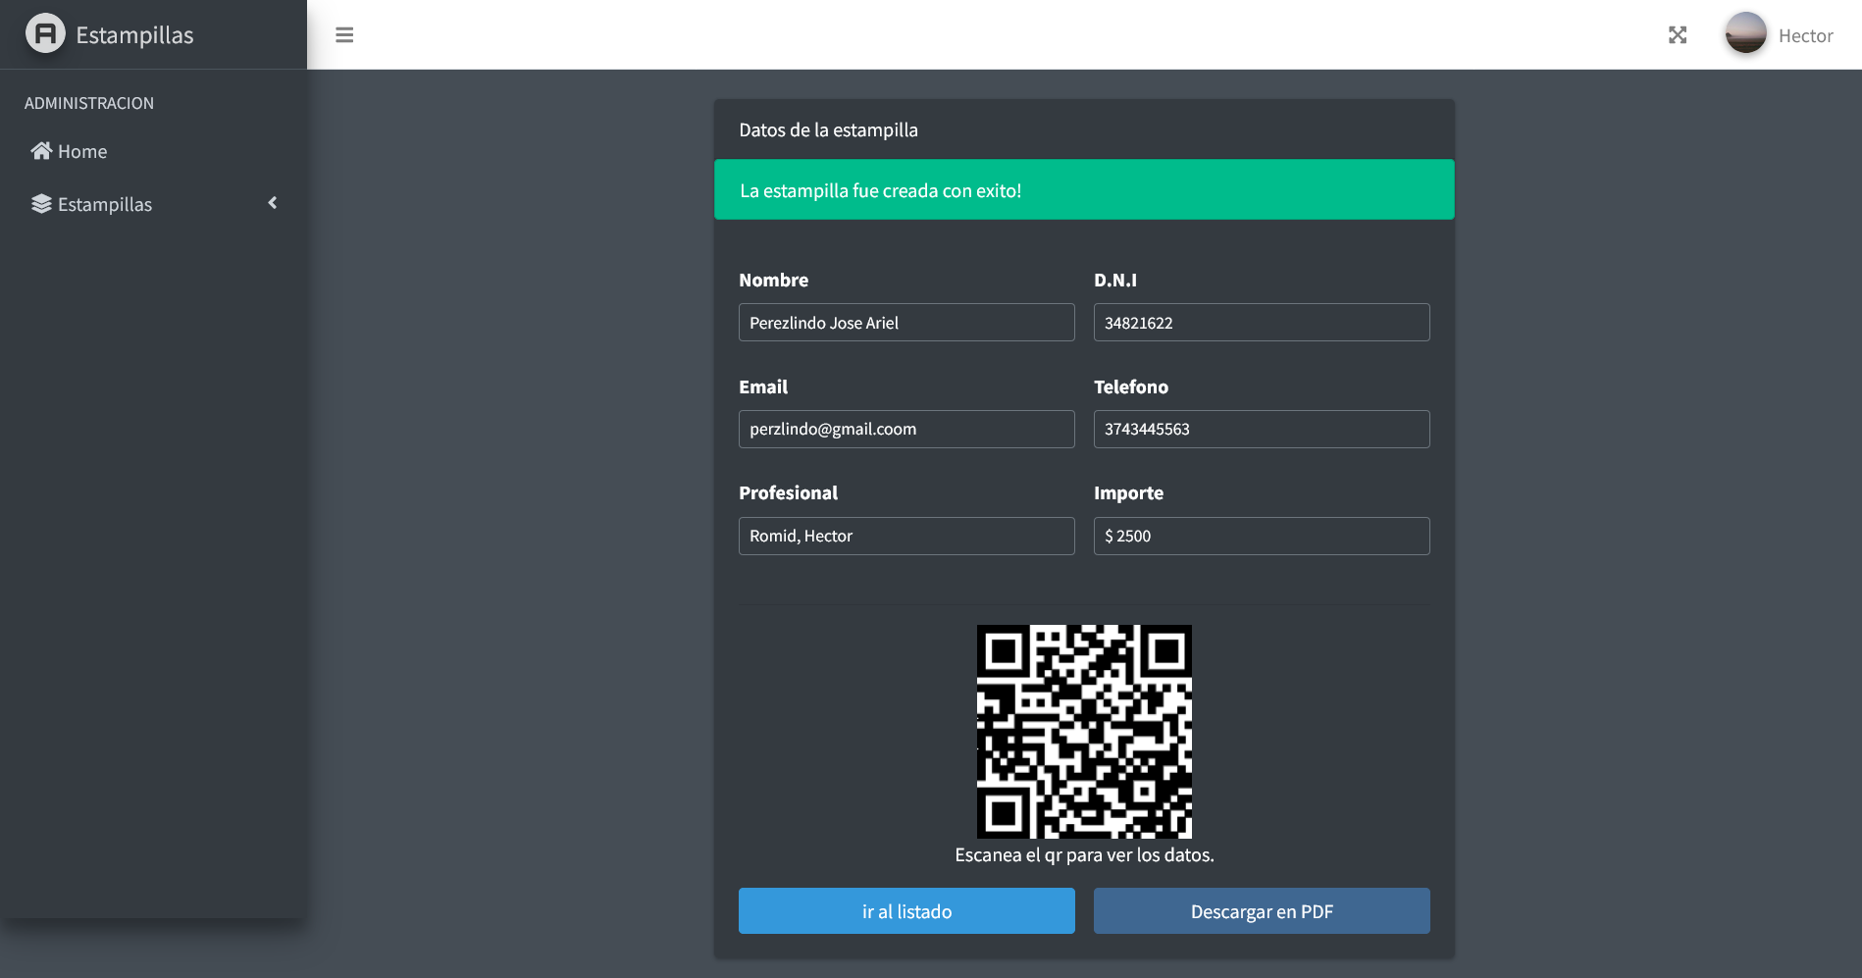Viewport: 1862px width, 978px height.
Task: Click the Nombre field label
Action: tap(773, 281)
